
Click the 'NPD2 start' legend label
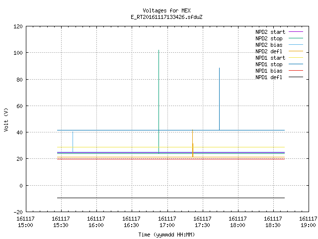pos(270,32)
